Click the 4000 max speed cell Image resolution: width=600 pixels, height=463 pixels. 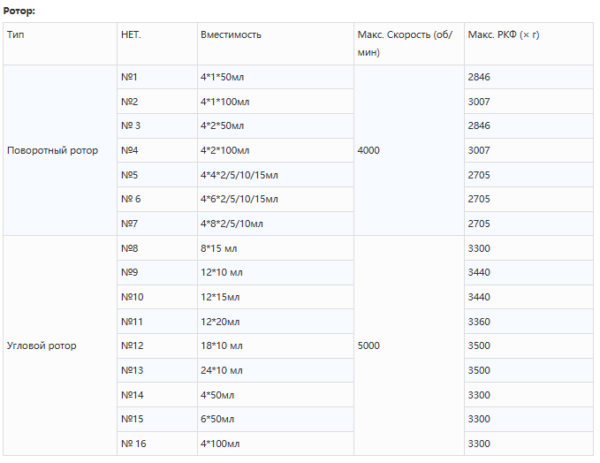point(368,150)
